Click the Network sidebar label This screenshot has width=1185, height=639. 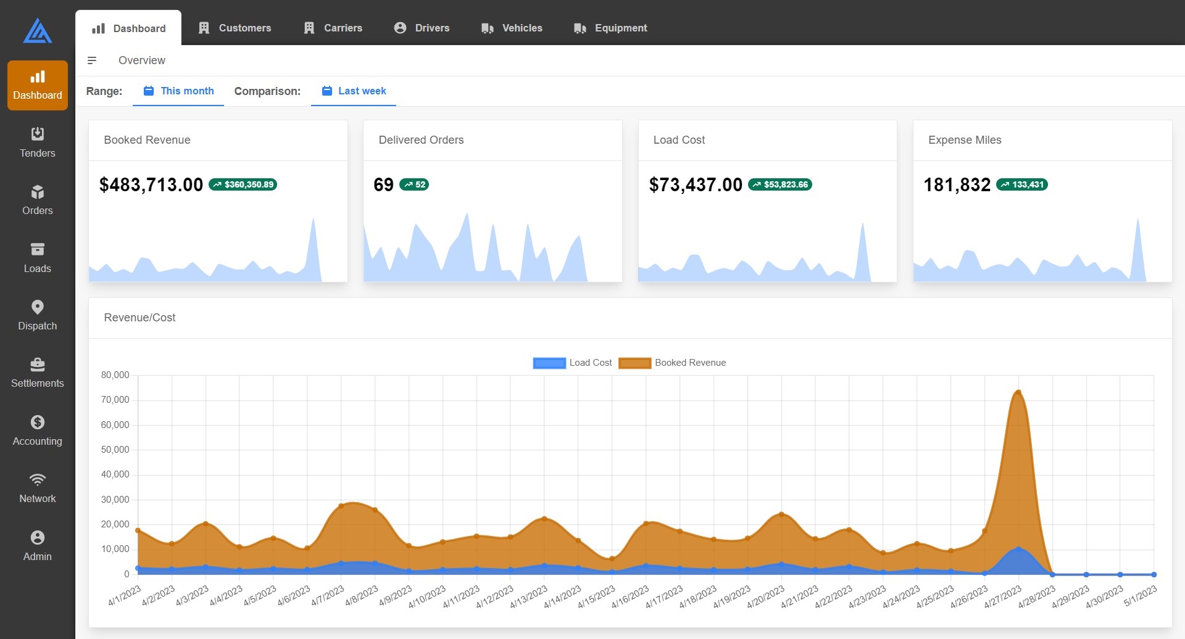click(x=38, y=498)
